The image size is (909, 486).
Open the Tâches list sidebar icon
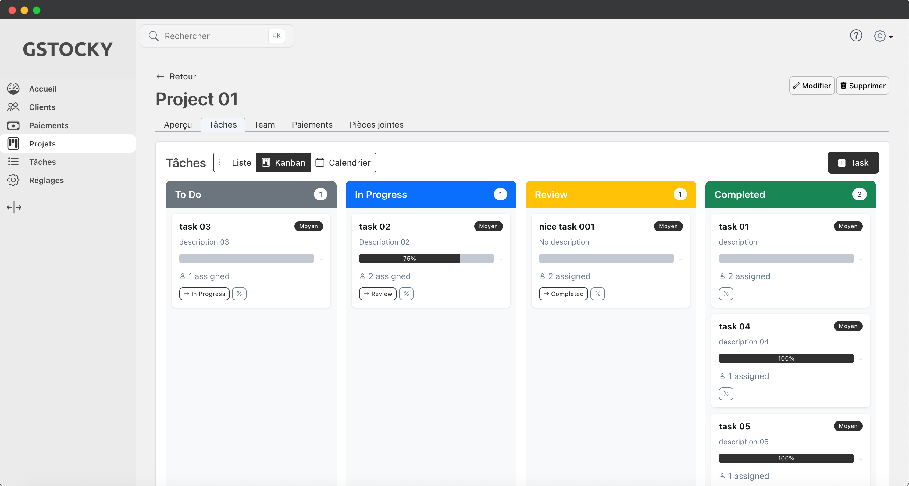point(13,162)
